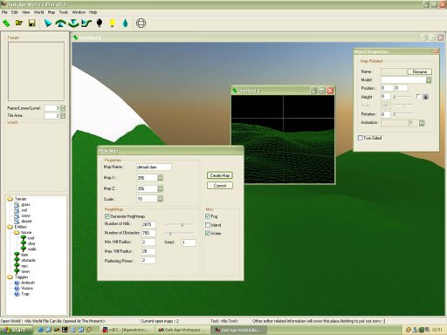Click the Create Map button
The width and height of the screenshot is (447, 335).
pyautogui.click(x=220, y=175)
